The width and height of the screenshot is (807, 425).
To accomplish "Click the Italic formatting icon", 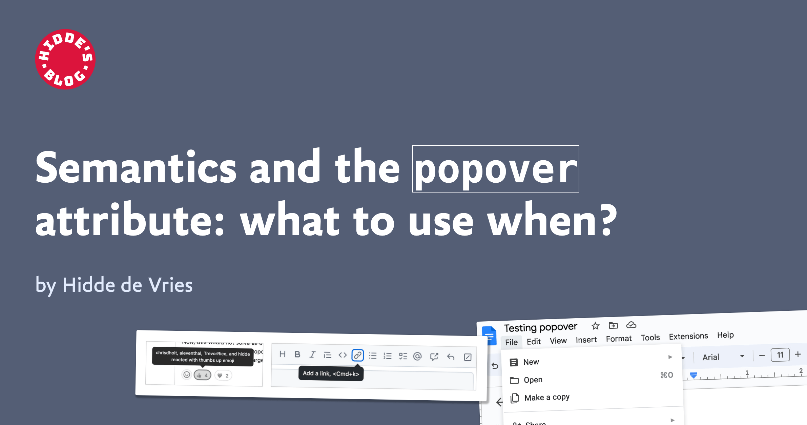I will [312, 355].
